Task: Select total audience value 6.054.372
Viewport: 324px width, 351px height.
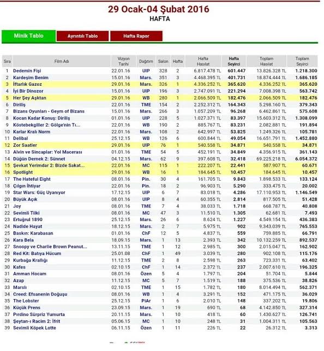Action: [x=306, y=159]
